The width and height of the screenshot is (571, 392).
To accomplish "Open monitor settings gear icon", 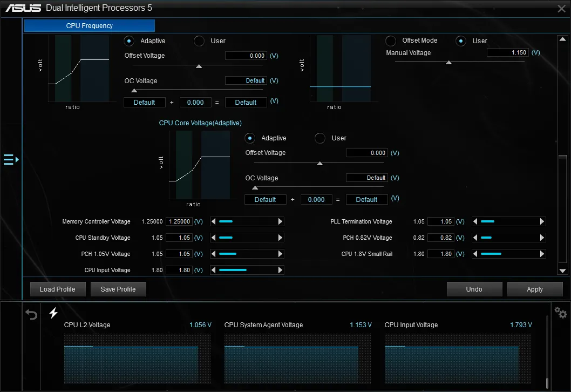I will pos(560,313).
